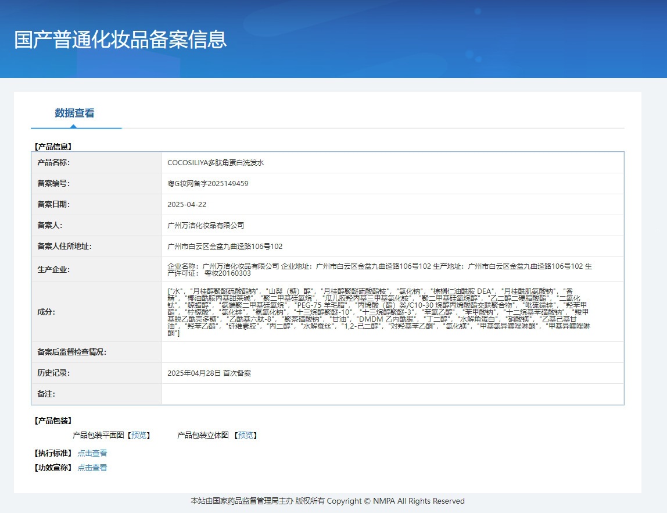Select filing number 粤G妆网备字2025149459
This screenshot has width=667, height=513.
pos(208,183)
